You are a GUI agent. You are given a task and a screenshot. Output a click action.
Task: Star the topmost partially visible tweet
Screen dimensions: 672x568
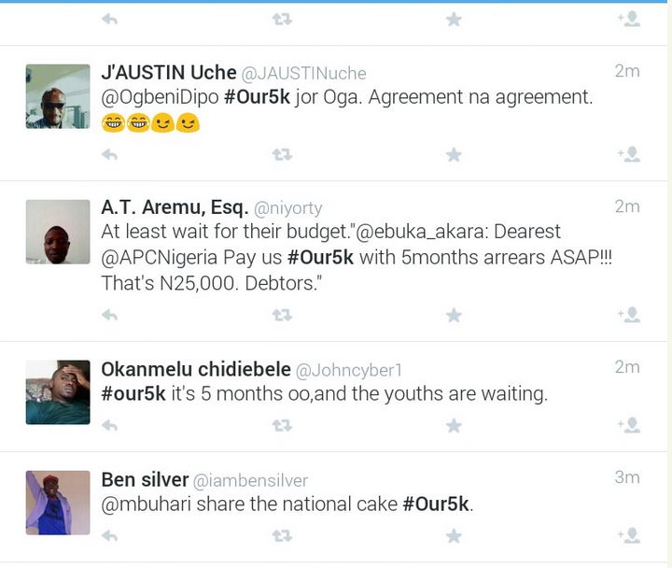point(454,20)
